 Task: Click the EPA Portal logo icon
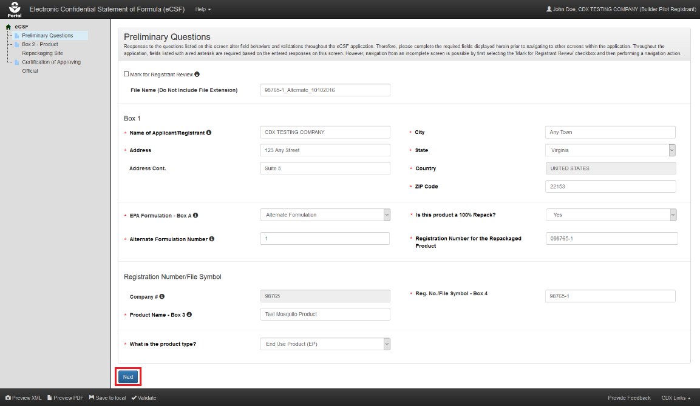coord(15,8)
